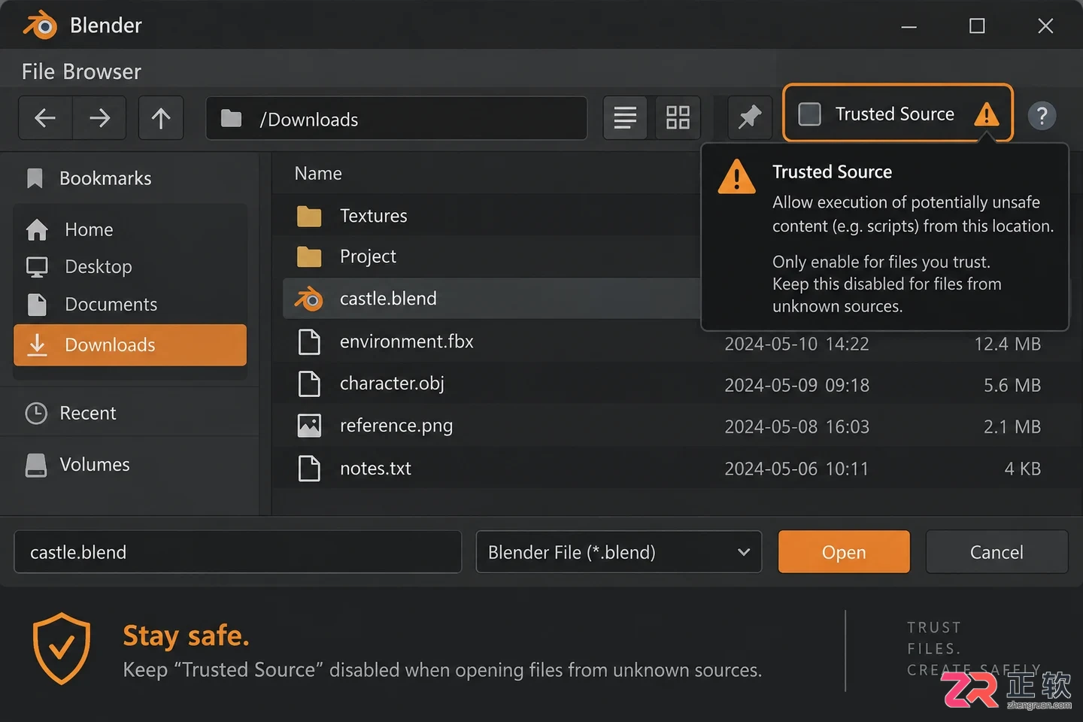The width and height of the screenshot is (1083, 722).
Task: Select the Downloads bookmark
Action: pos(130,345)
